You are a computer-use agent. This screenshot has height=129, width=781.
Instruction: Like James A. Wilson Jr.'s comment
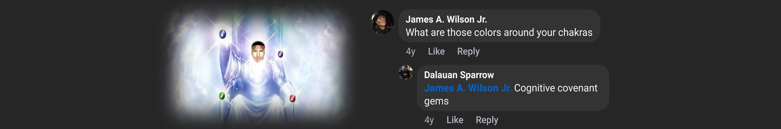(436, 51)
